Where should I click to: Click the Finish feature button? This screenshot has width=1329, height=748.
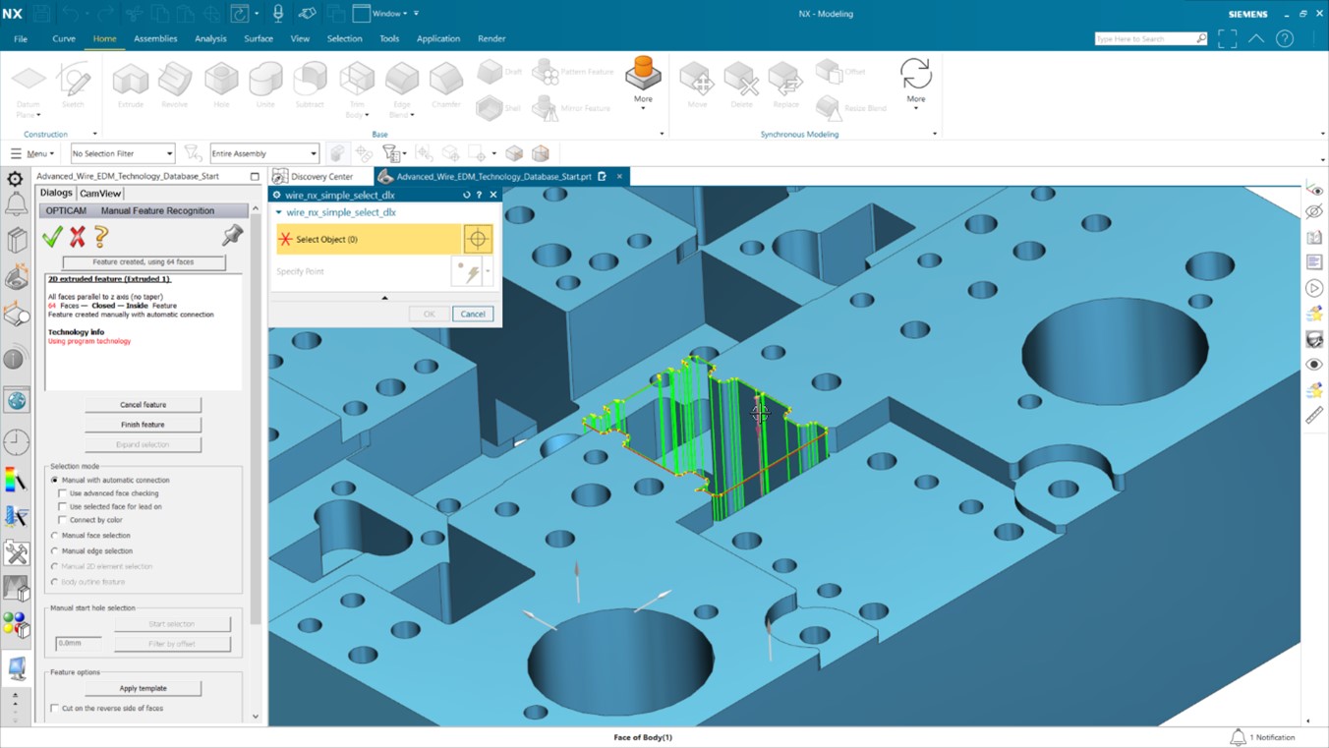pyautogui.click(x=143, y=424)
